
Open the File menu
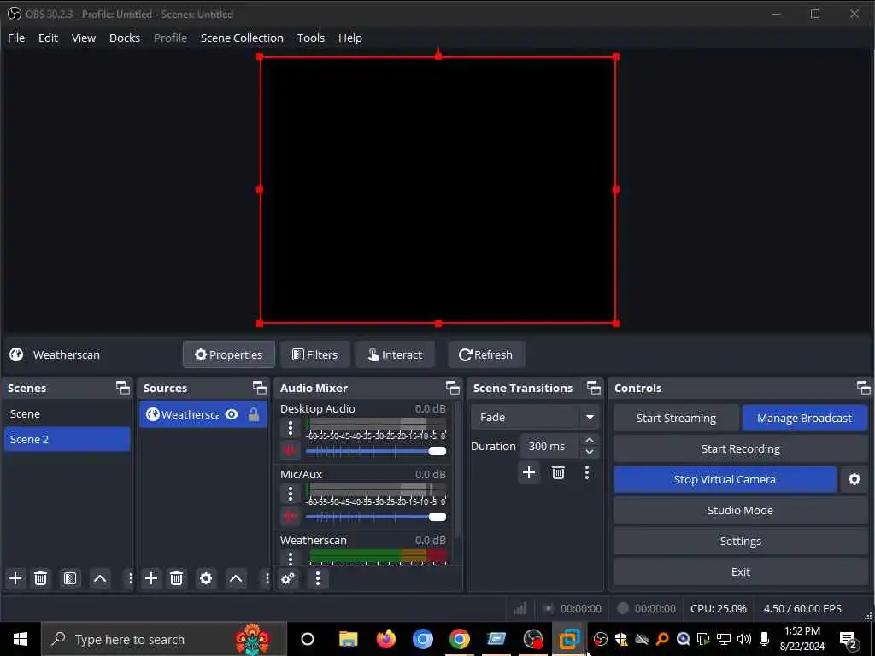click(16, 38)
